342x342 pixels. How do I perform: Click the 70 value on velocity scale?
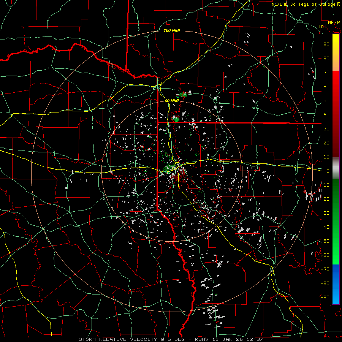point(326,73)
